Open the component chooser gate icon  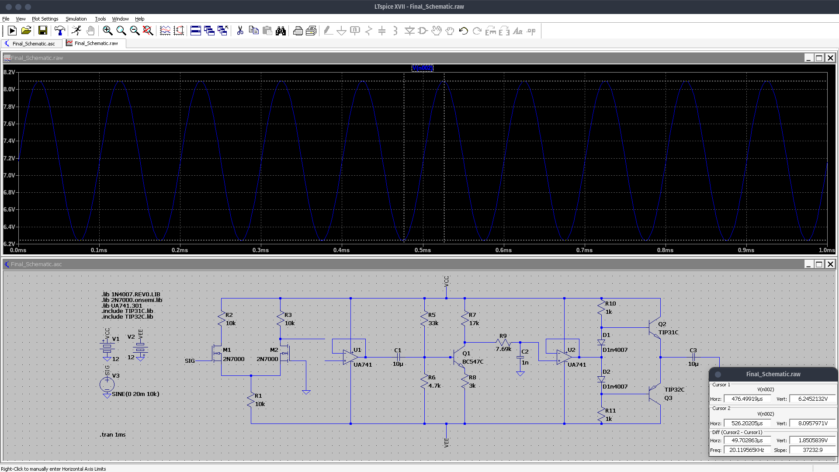pos(423,31)
